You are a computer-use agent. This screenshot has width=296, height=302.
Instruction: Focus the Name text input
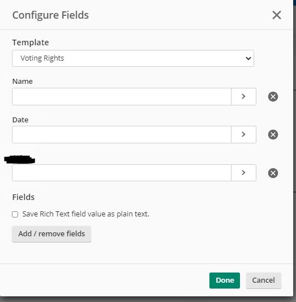[x=122, y=97]
